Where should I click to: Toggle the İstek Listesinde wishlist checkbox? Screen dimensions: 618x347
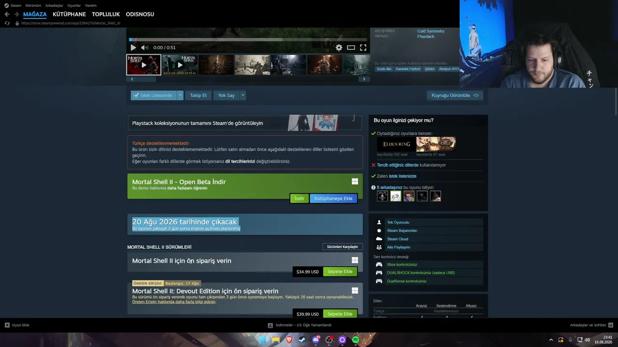click(154, 95)
